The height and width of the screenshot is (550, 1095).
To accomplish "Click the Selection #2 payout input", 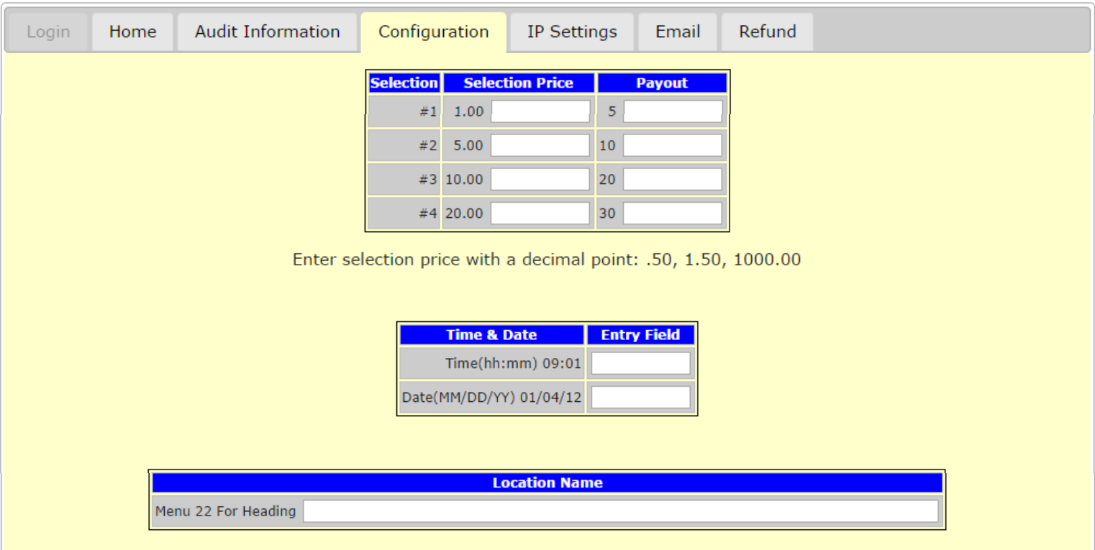I will 672,145.
